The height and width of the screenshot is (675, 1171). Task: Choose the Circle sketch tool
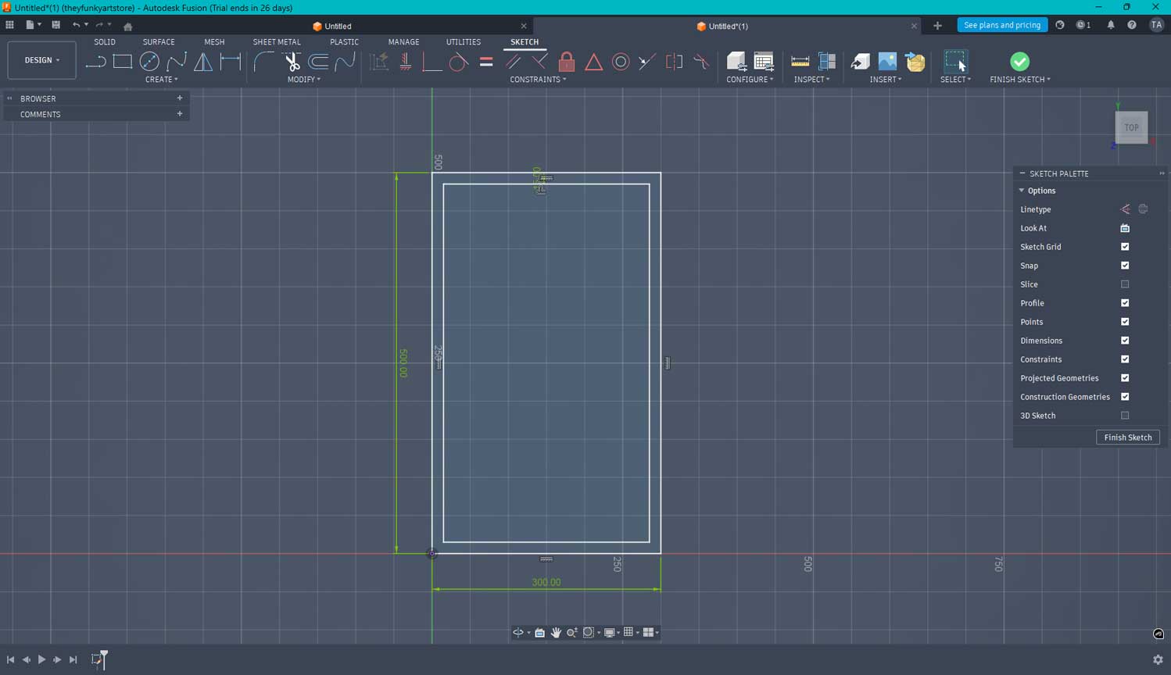point(149,62)
